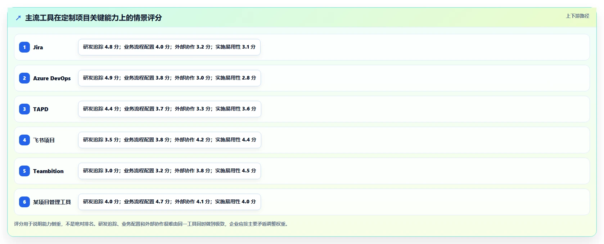Click the number 4 badge for 飞书项目

(x=24, y=140)
